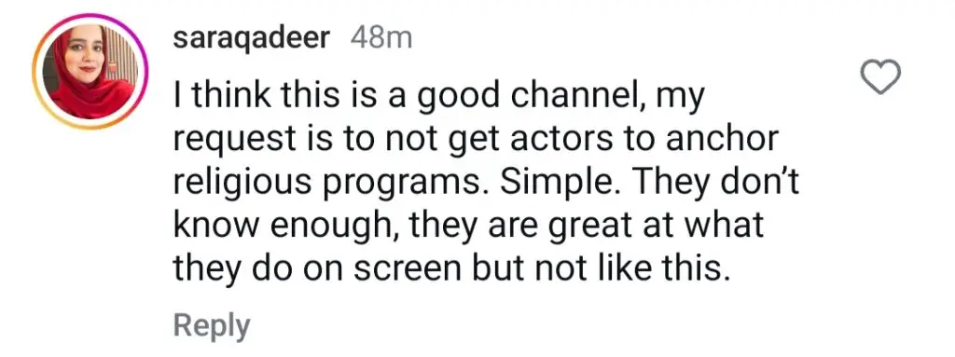955x357 pixels.
Task: Like the comment with the heart icon
Action: 880,77
